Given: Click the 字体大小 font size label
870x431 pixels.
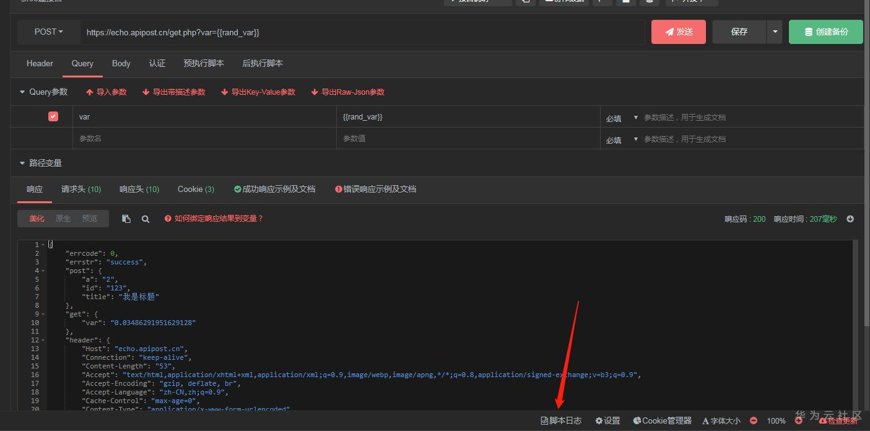Looking at the screenshot, I should pos(721,420).
